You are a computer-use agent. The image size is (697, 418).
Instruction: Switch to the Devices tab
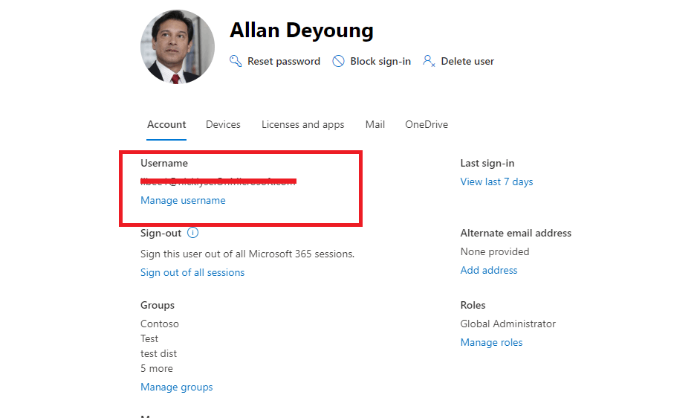pos(223,125)
